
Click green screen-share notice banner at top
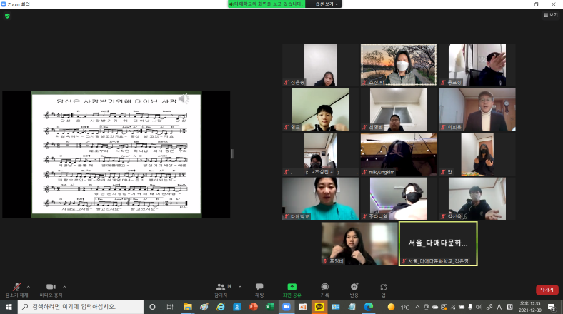tap(266, 4)
